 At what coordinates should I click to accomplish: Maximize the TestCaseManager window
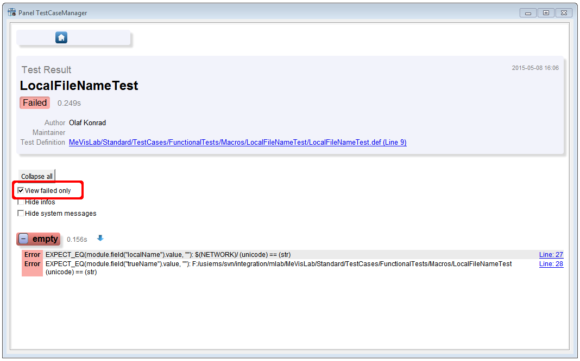point(546,13)
